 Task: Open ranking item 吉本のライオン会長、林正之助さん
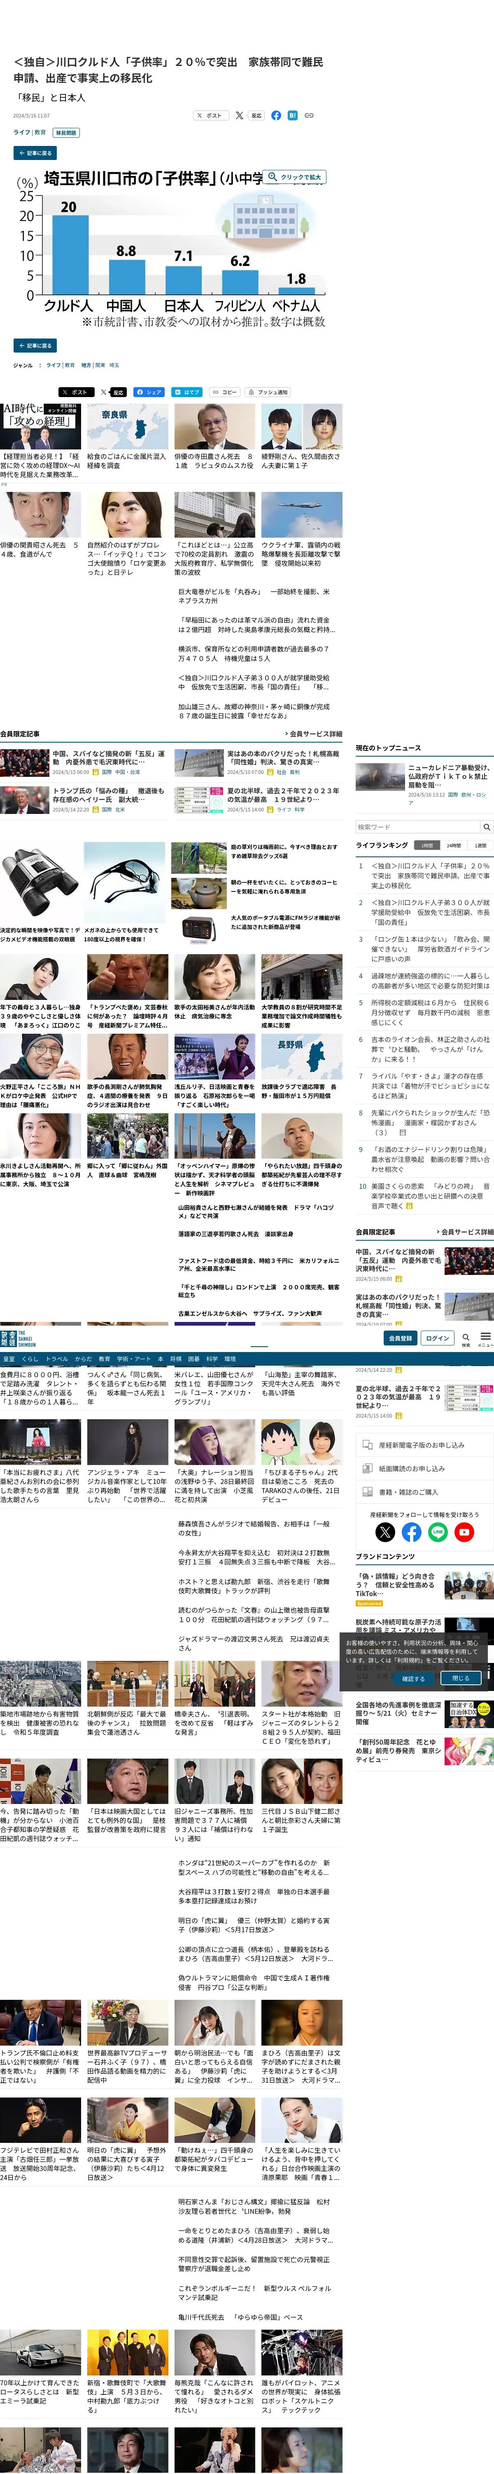click(431, 1049)
